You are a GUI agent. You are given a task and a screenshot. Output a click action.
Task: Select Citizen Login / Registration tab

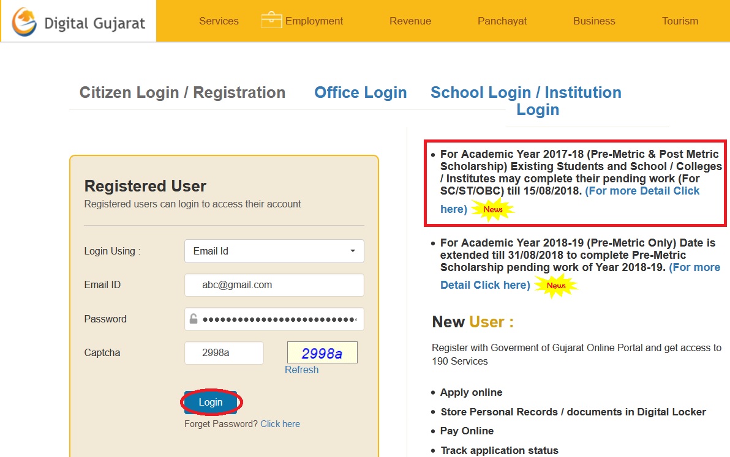[x=182, y=92]
